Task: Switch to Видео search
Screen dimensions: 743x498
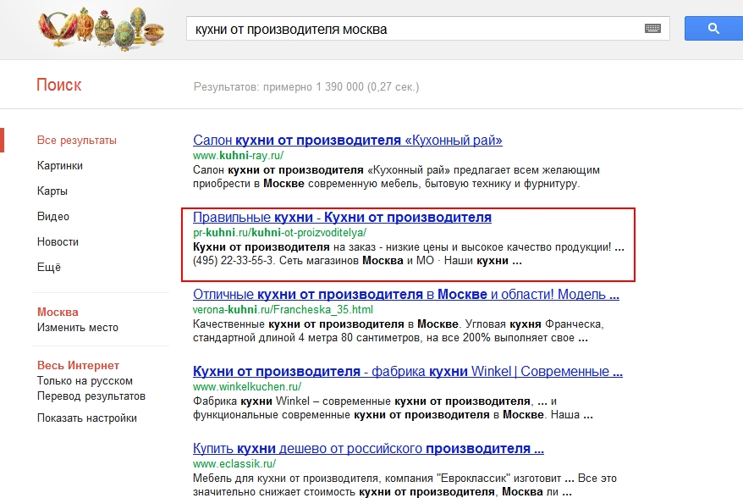Action: 53,216
